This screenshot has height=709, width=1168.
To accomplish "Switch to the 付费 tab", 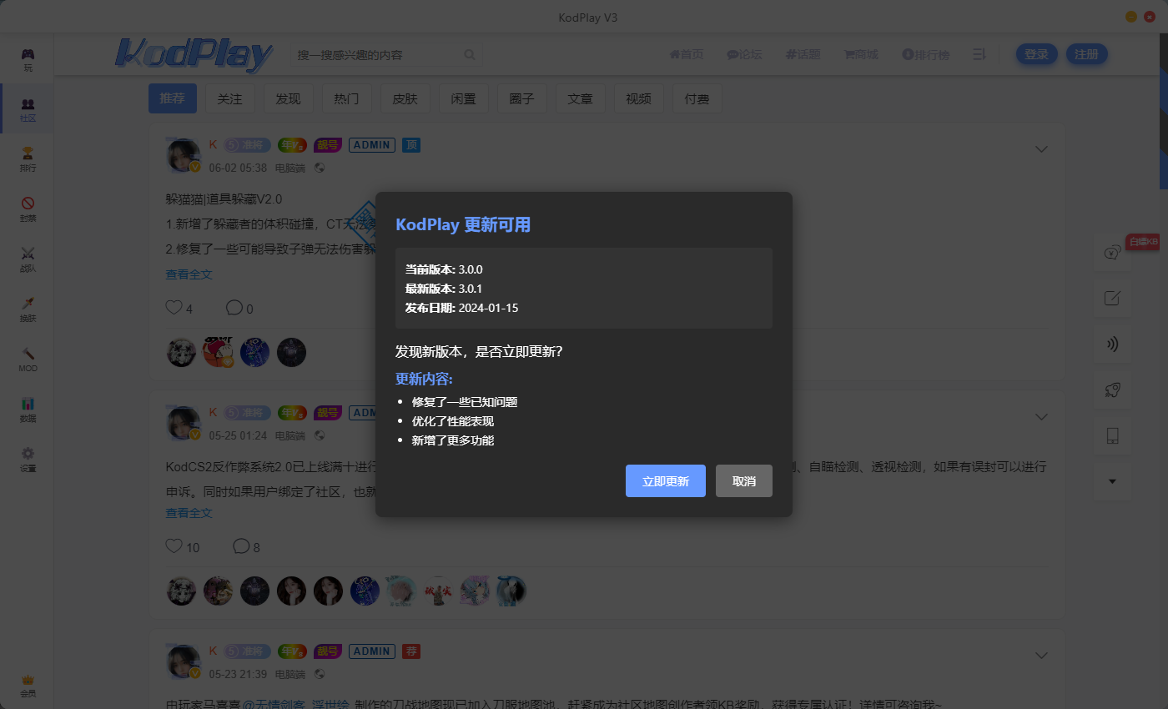I will 697,98.
